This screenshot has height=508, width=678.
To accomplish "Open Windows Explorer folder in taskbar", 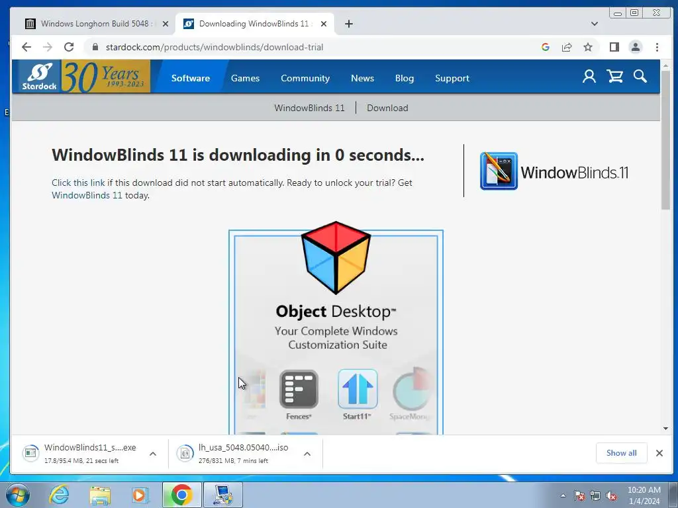I will point(100,495).
